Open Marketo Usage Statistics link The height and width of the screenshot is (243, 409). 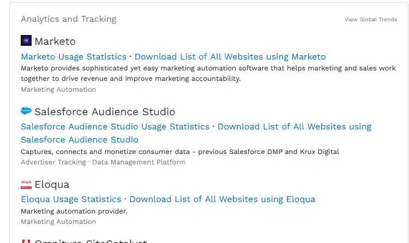tap(74, 57)
